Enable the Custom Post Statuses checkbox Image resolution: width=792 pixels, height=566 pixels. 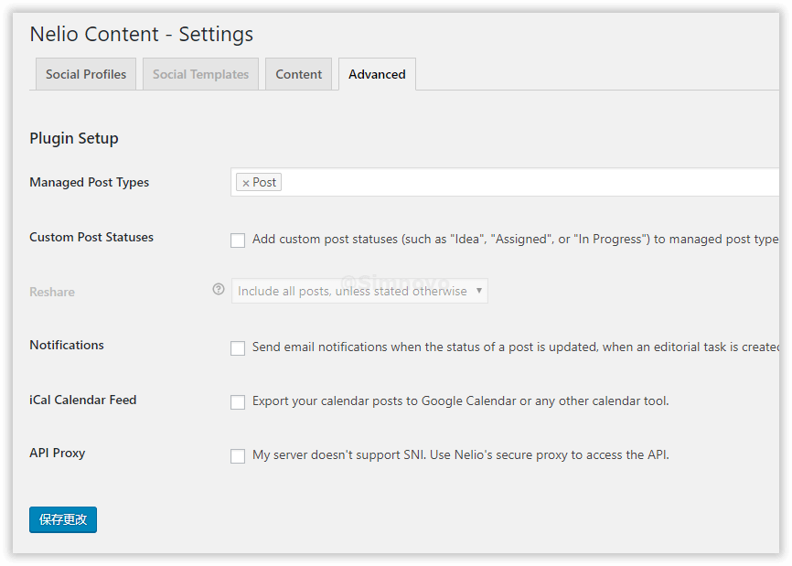point(238,240)
